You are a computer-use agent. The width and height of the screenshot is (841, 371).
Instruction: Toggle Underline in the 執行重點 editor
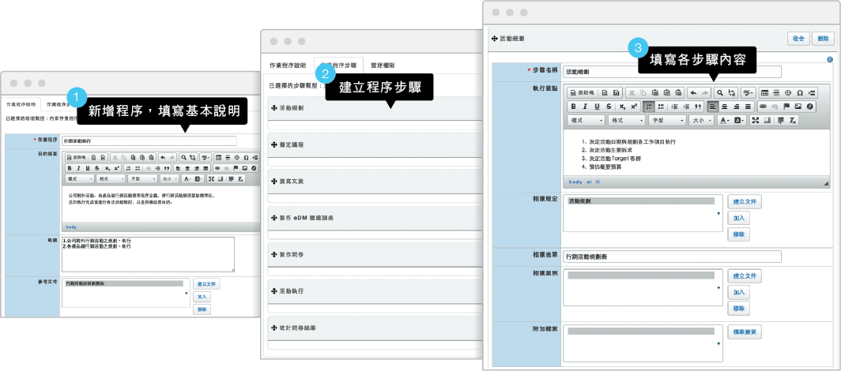(597, 107)
